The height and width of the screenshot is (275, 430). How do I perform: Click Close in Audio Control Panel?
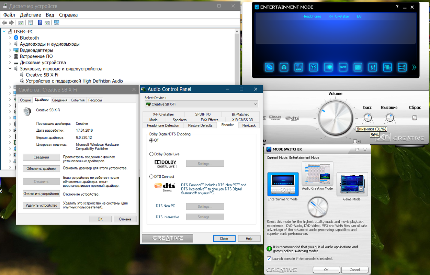click(x=224, y=238)
